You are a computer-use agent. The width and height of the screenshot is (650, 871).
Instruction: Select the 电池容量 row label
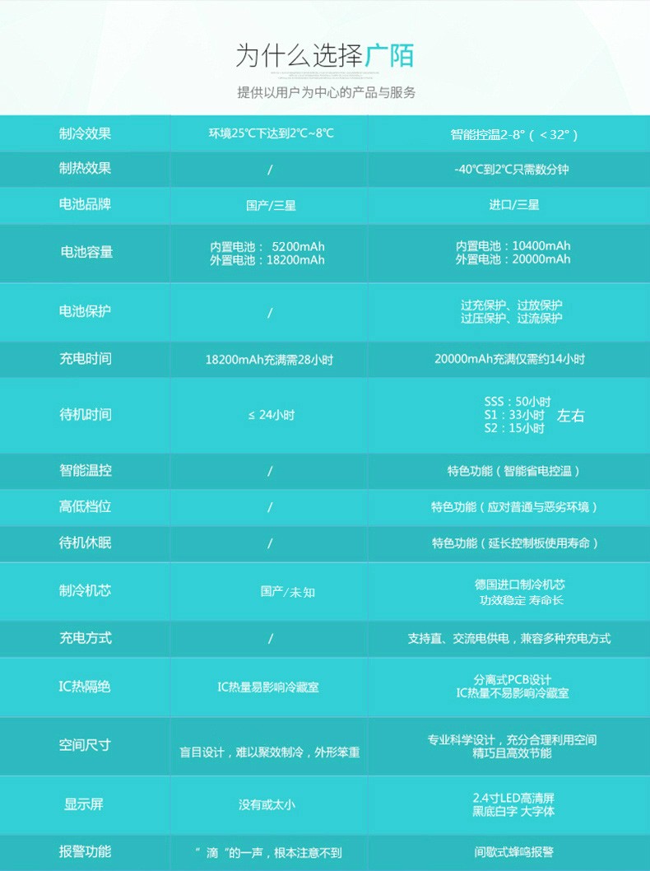tap(86, 253)
